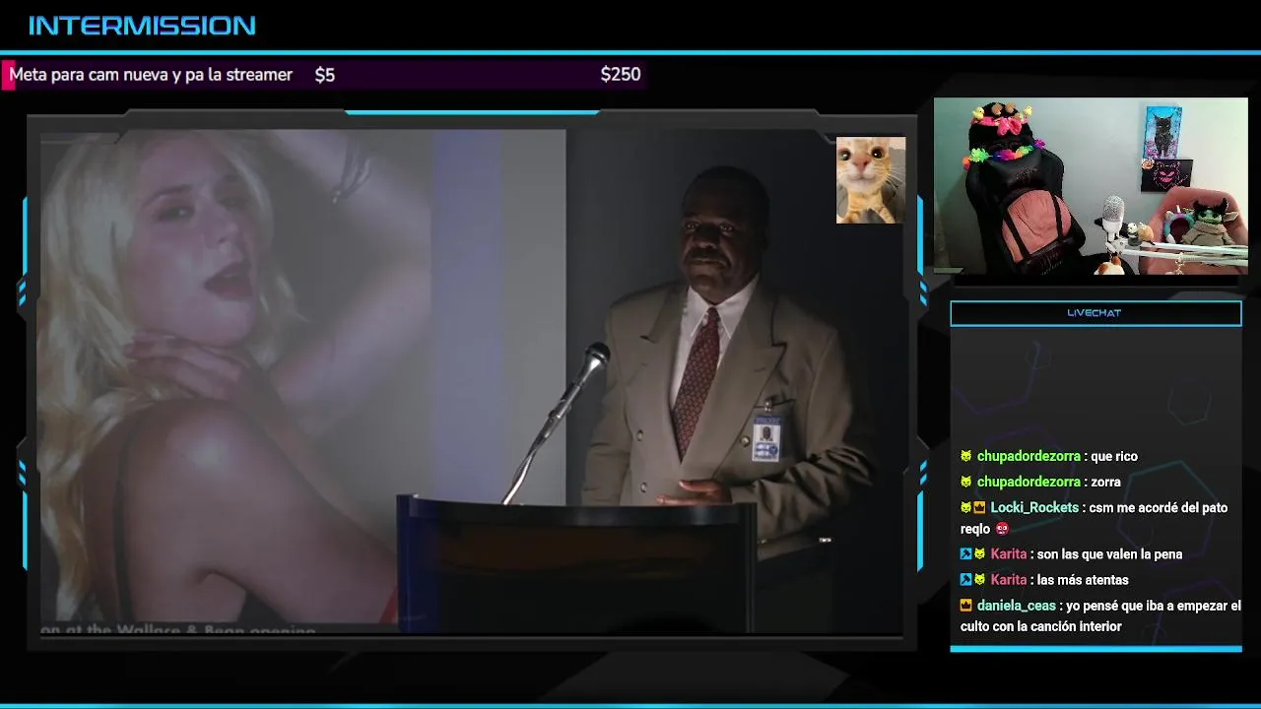Click the INTERMISSION title
The image size is (1261, 709).
142,26
